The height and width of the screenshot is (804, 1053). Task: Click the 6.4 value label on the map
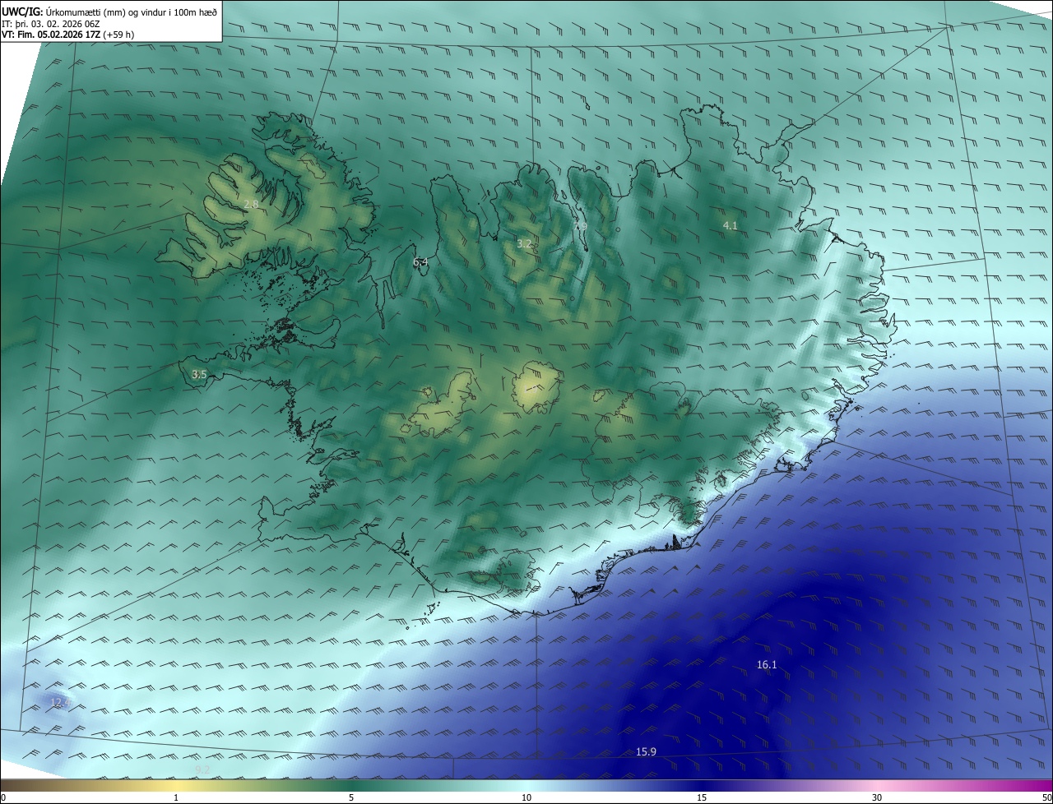coord(420,262)
